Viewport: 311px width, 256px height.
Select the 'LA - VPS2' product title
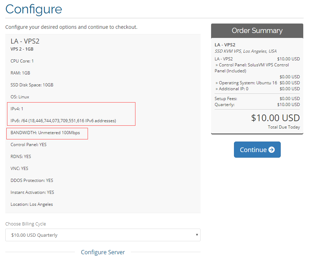click(x=25, y=41)
